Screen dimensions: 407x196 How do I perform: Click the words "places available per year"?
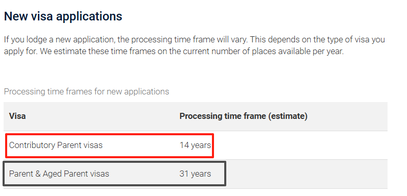click(x=298, y=51)
